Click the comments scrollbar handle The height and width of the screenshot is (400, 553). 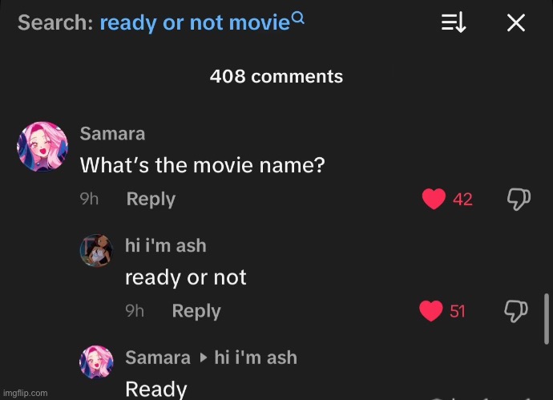pos(547,318)
